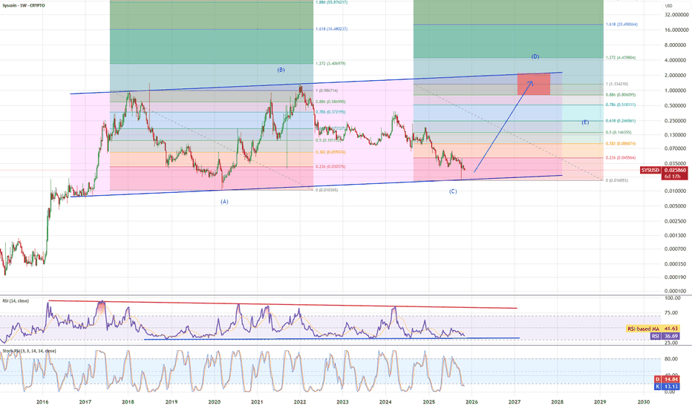Open the USD currency selector on price axis
692x408 pixels.
click(x=668, y=6)
